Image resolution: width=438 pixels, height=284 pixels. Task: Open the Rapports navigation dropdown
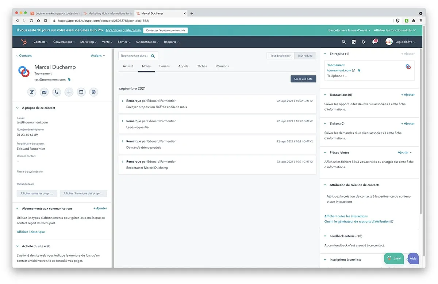[171, 42]
